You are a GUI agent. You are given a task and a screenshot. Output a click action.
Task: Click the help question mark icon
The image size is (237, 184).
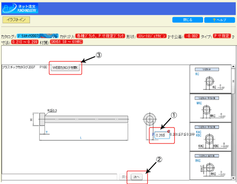coord(214,20)
